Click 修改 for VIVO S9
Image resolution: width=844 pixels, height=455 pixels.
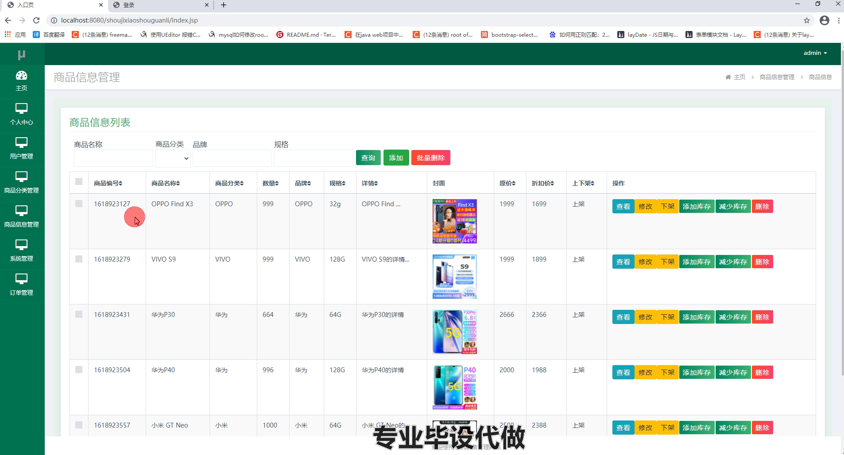[645, 262]
